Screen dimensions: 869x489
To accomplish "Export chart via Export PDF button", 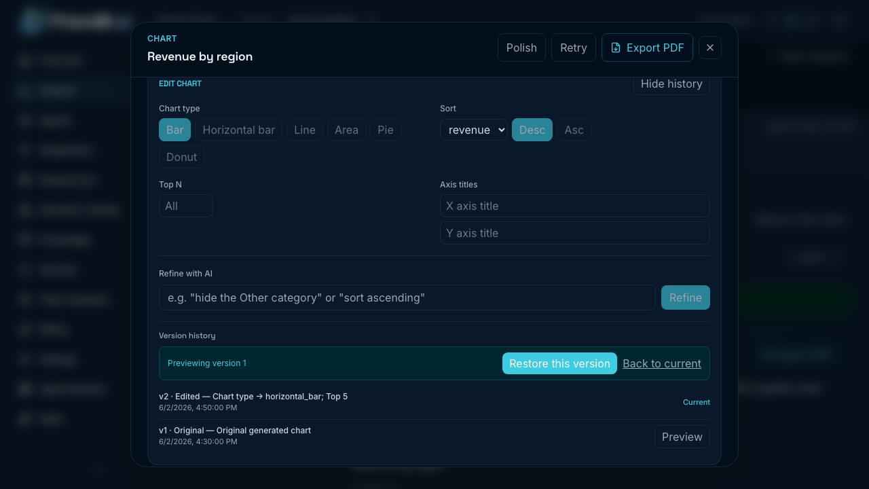I will click(647, 48).
